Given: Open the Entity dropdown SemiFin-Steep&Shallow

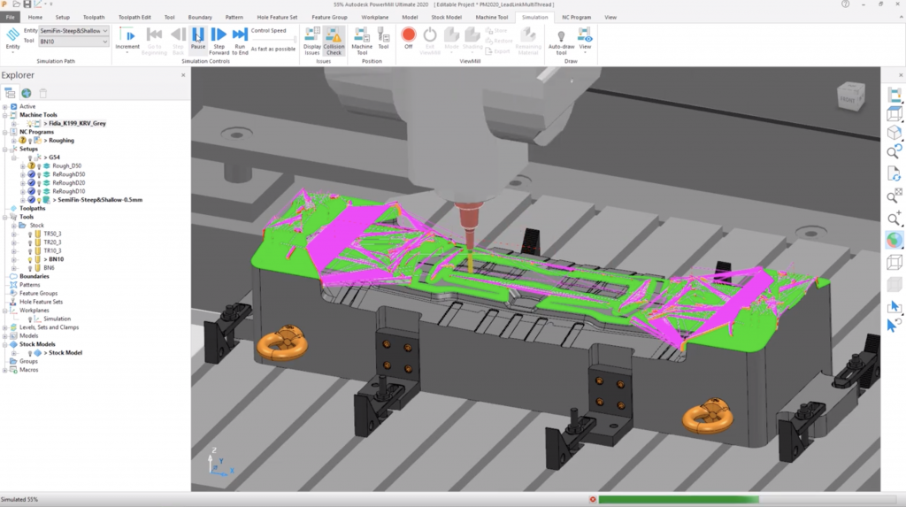Looking at the screenshot, I should click(x=73, y=31).
